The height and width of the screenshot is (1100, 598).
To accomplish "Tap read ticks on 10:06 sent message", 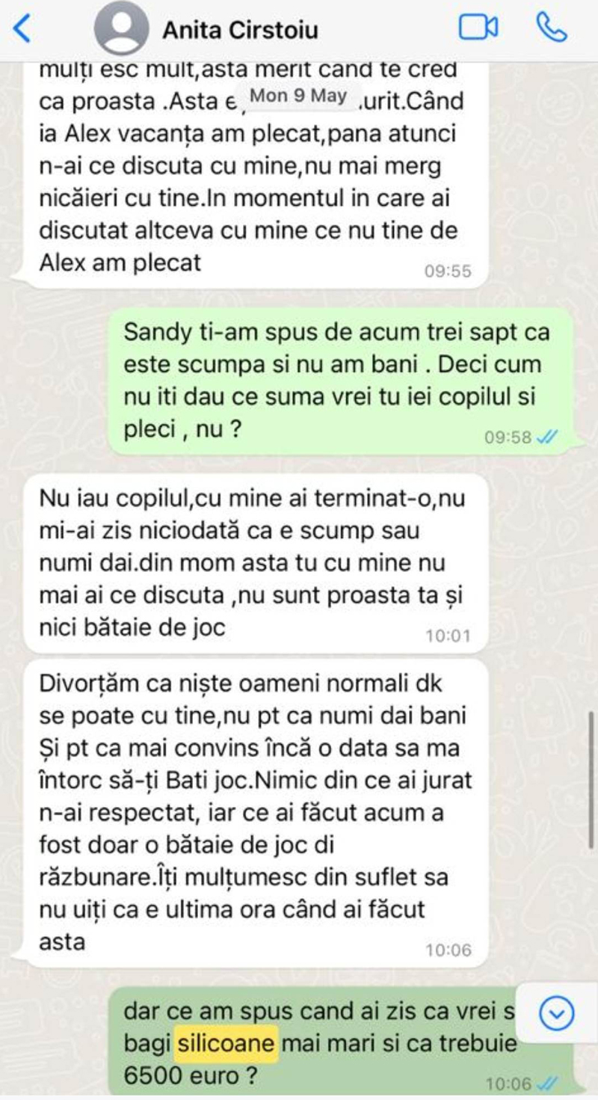I will 549,1083.
